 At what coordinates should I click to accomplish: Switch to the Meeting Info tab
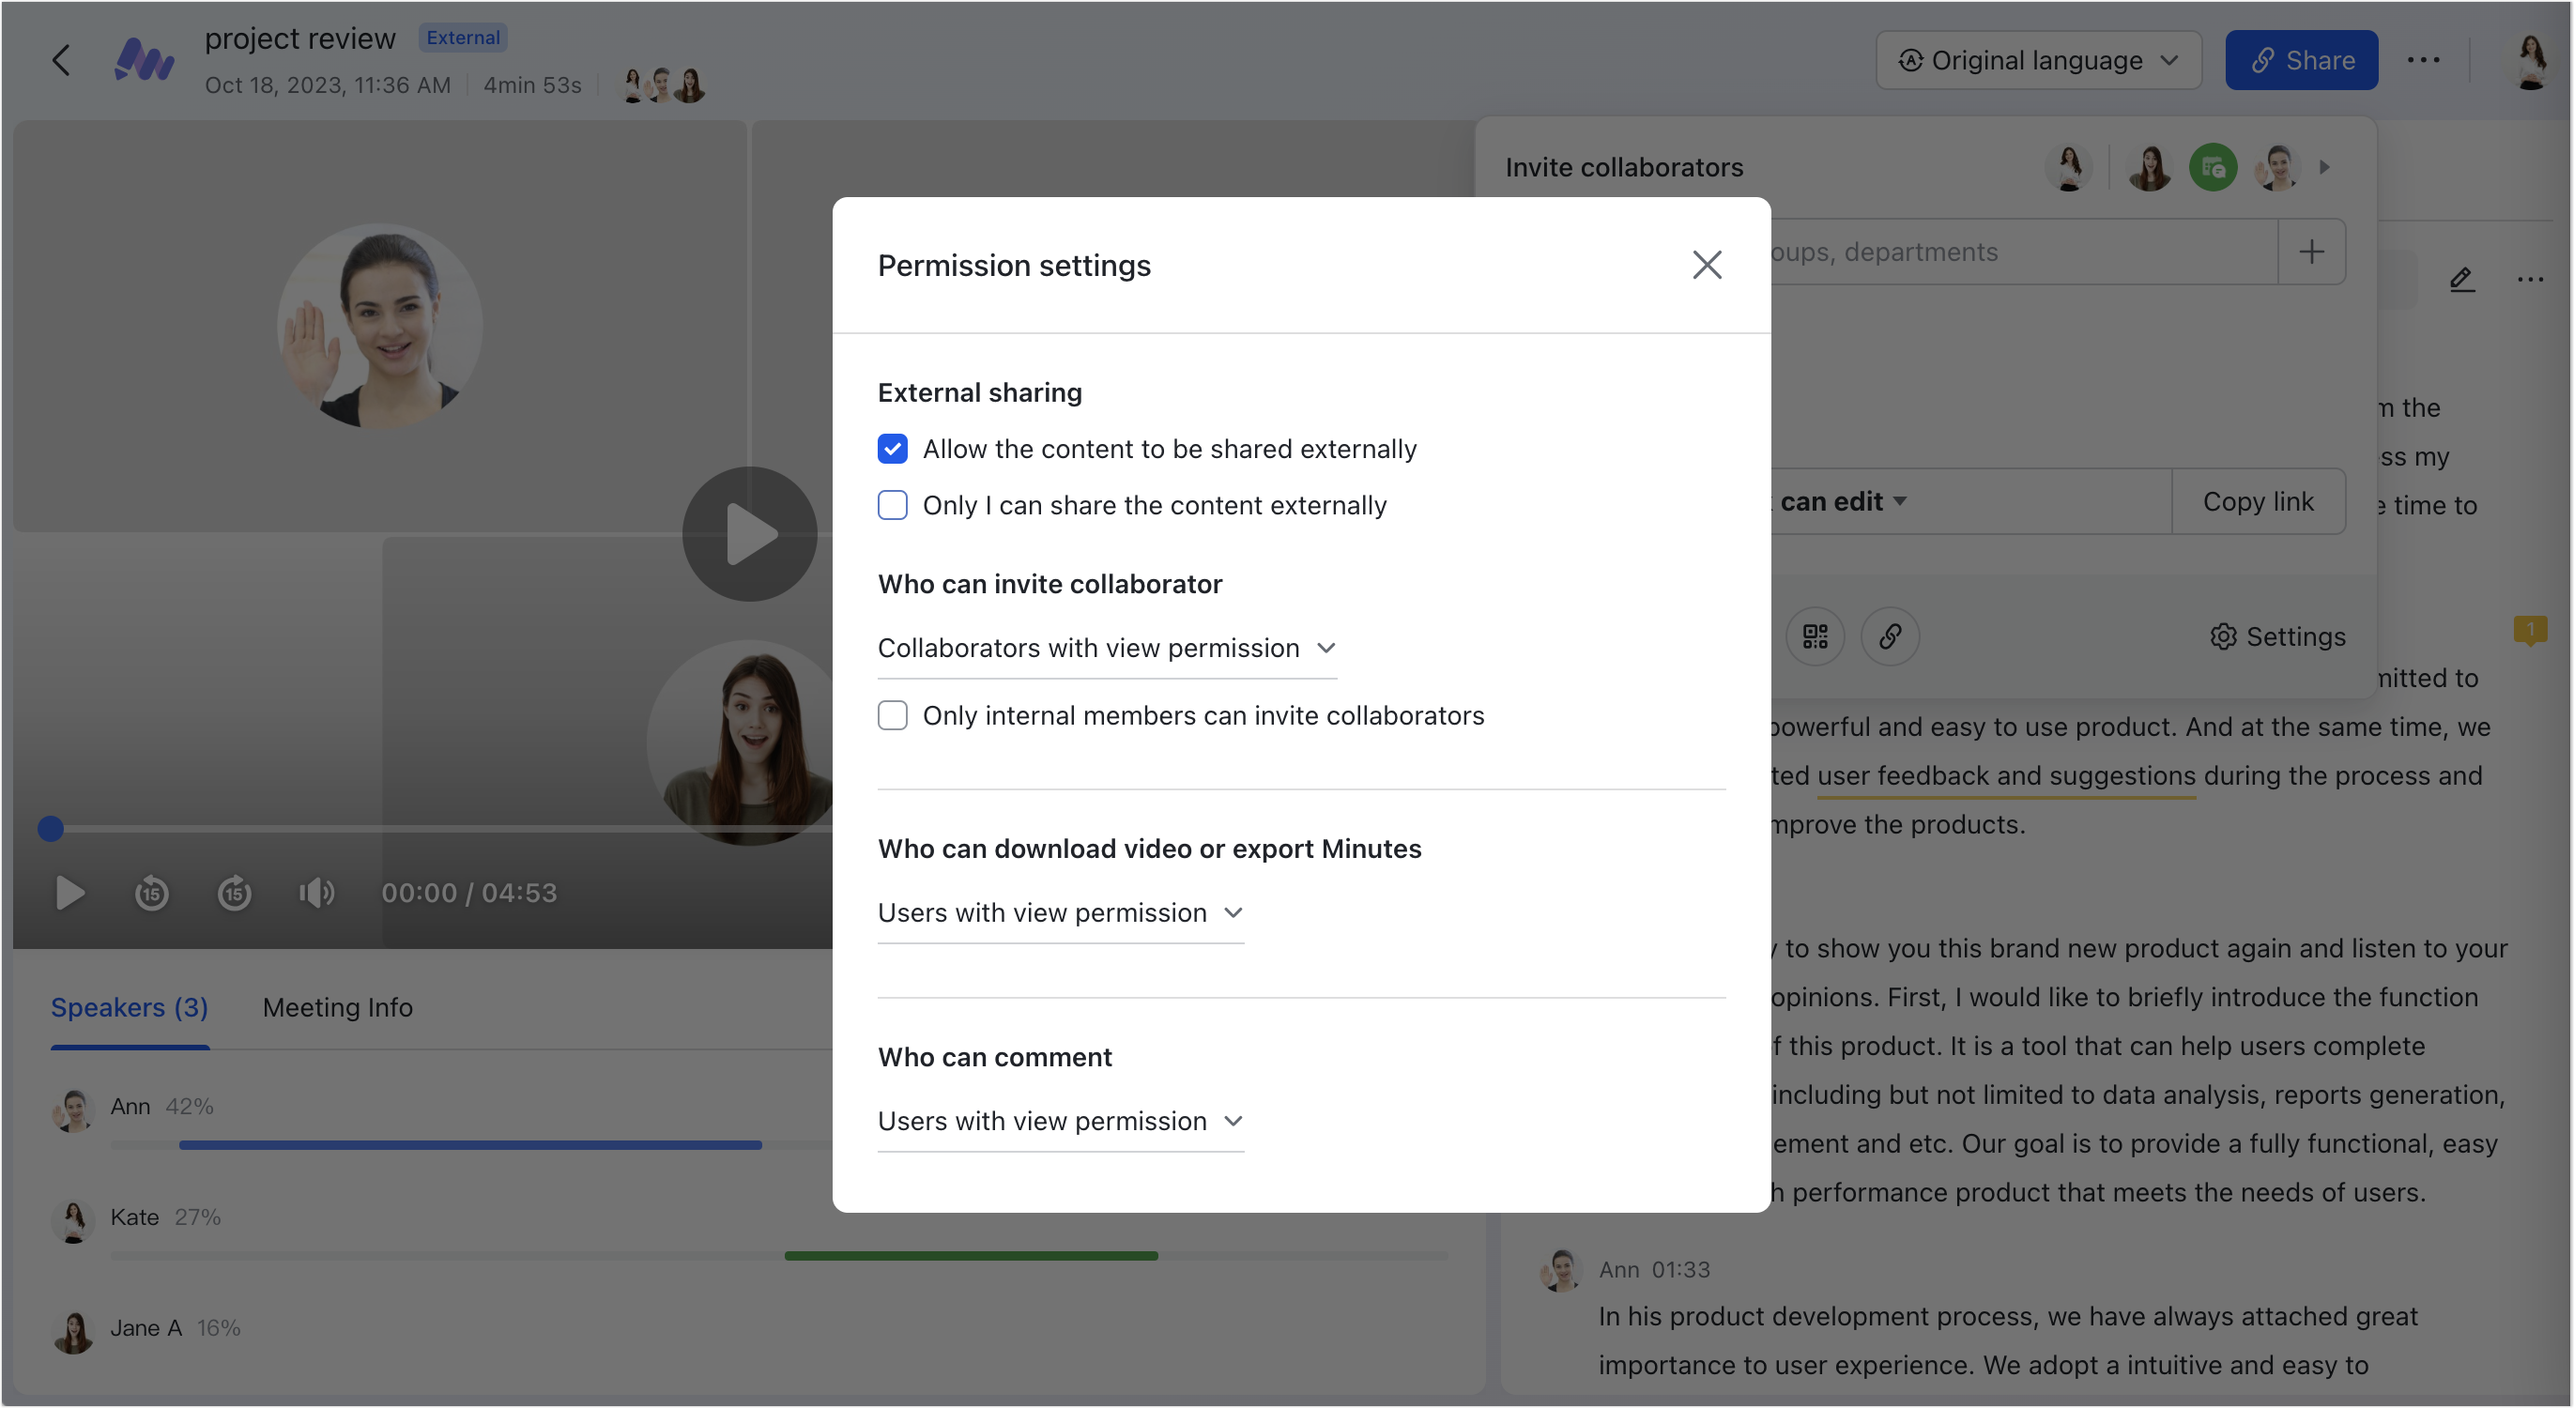click(x=338, y=1007)
